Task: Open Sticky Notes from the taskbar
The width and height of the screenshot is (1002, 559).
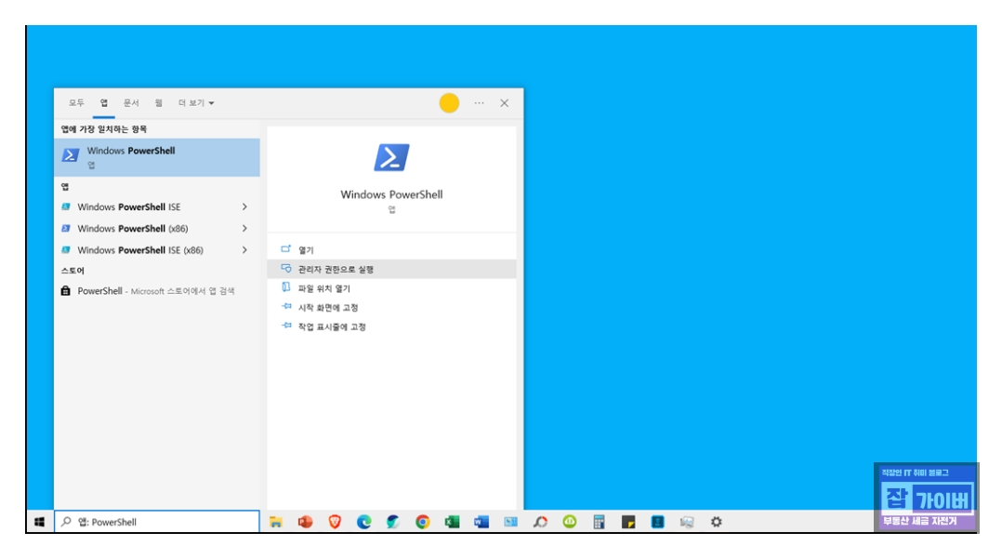Action: click(x=628, y=522)
